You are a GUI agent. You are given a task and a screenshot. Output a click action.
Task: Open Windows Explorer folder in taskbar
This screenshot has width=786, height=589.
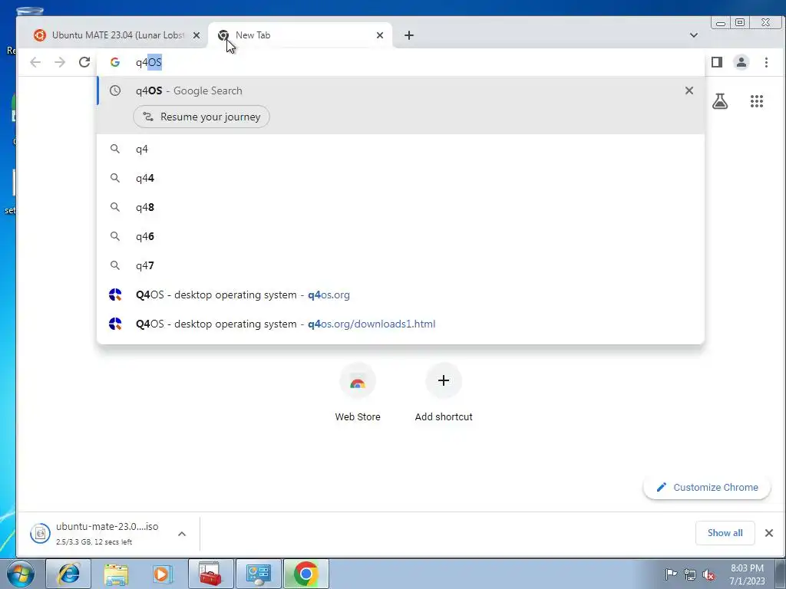116,574
